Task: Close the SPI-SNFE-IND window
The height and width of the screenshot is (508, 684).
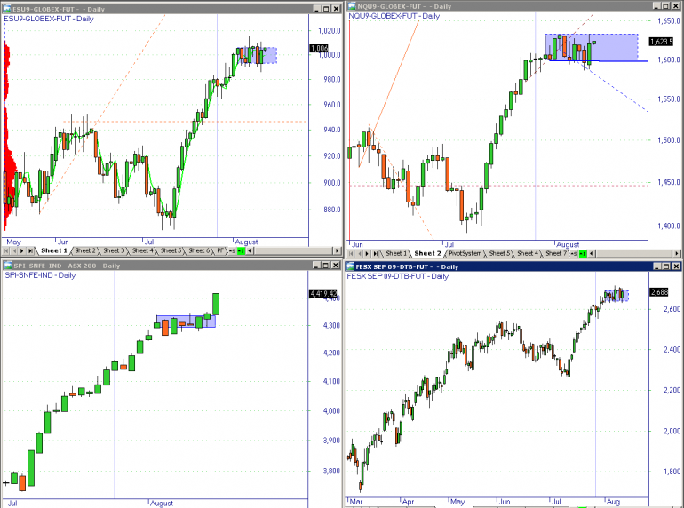Action: pos(336,266)
